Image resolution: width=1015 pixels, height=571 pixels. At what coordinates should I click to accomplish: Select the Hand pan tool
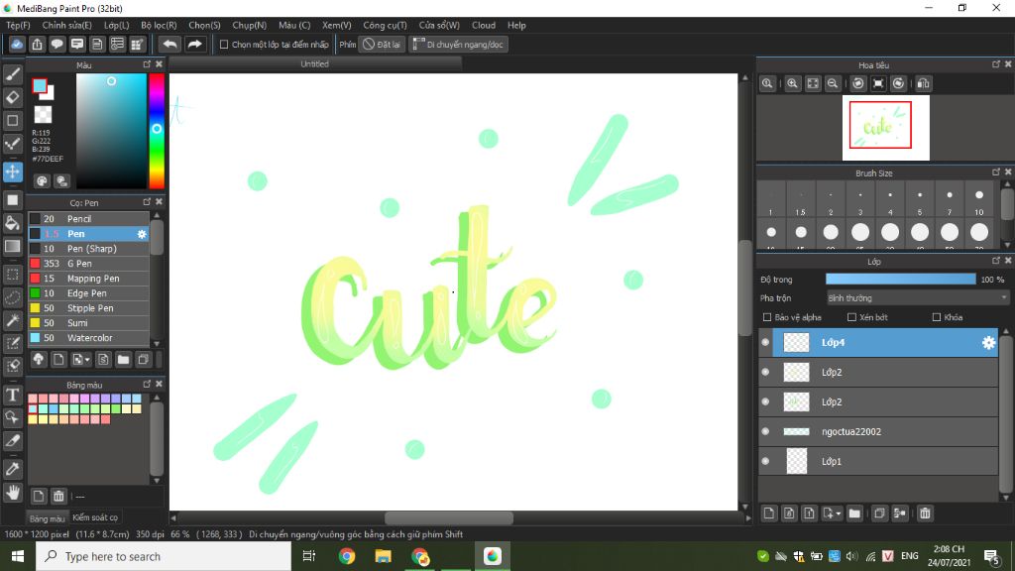(x=12, y=493)
